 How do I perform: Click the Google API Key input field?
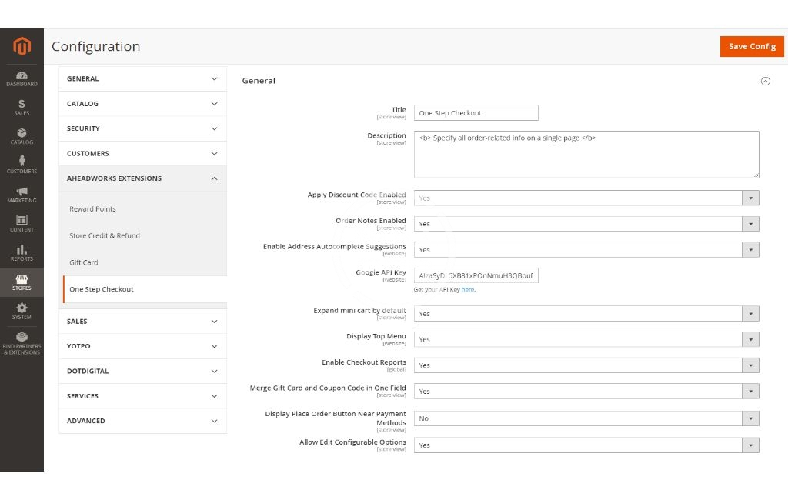point(476,275)
